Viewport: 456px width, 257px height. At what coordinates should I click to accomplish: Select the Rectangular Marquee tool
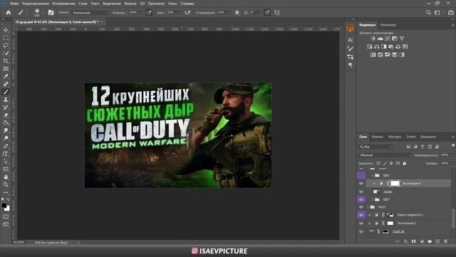point(6,38)
